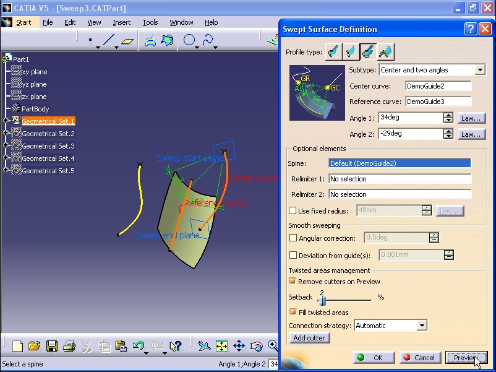Click the Zoom In magnifier icon
Screen dimensions: 496x372
click(273, 345)
